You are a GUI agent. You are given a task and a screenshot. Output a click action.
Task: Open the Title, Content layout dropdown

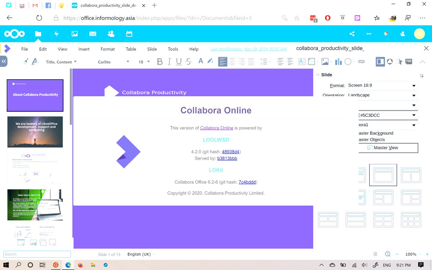(x=61, y=62)
